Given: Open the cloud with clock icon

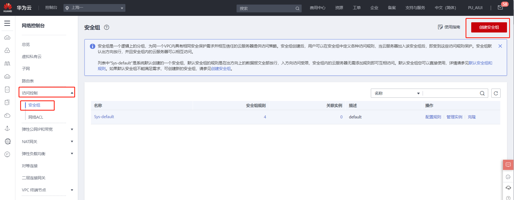Looking at the screenshot, I should pos(7,115).
